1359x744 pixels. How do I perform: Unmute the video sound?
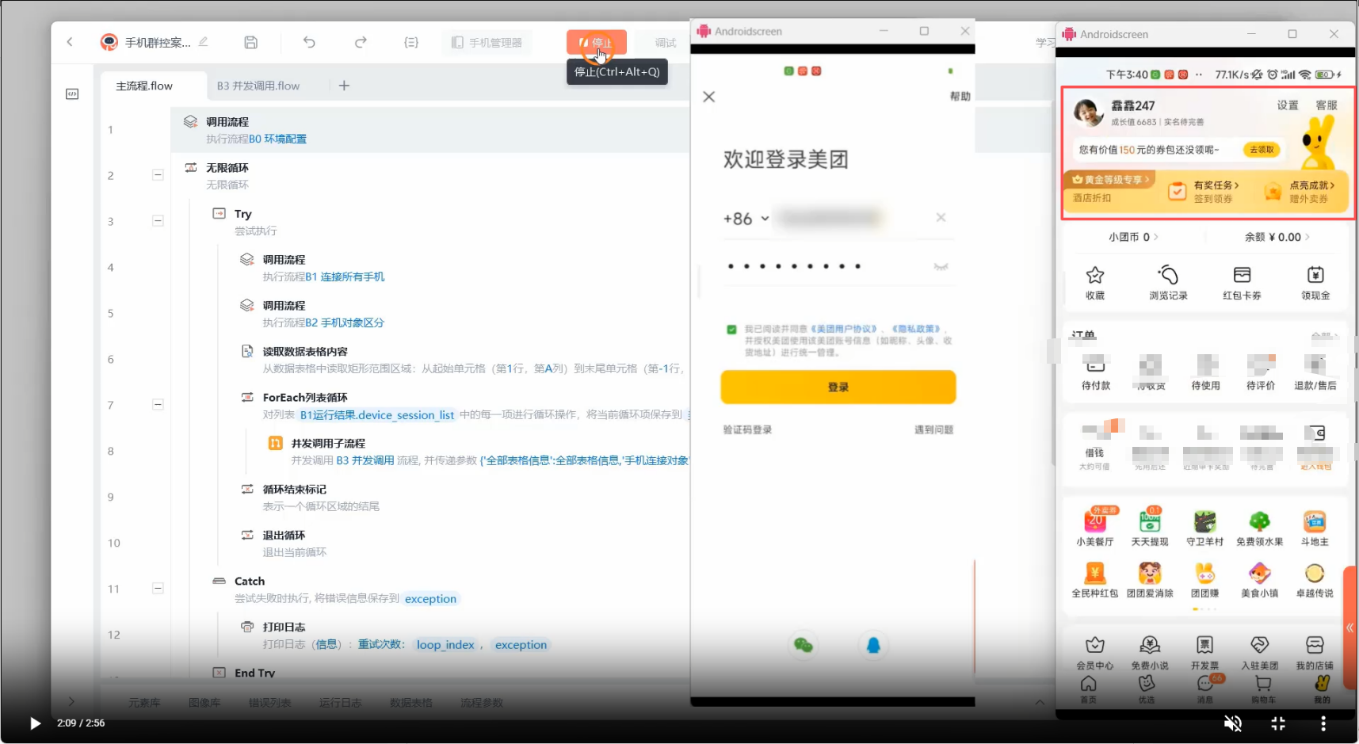1233,723
